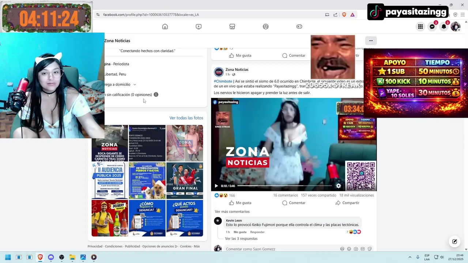
Task: Open the Gran Final photo thumbnail
Action: click(185, 181)
